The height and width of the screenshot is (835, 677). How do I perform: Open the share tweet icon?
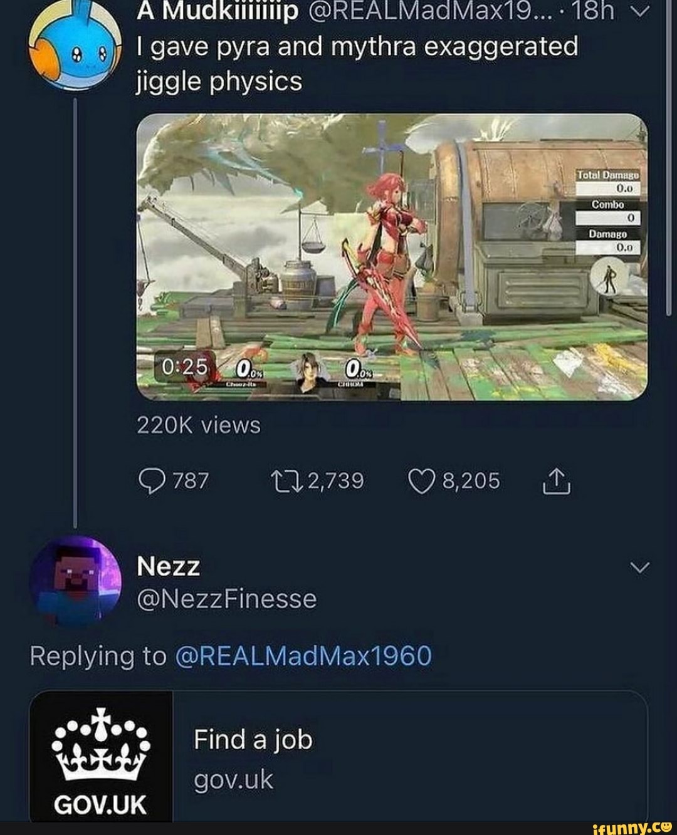(557, 480)
